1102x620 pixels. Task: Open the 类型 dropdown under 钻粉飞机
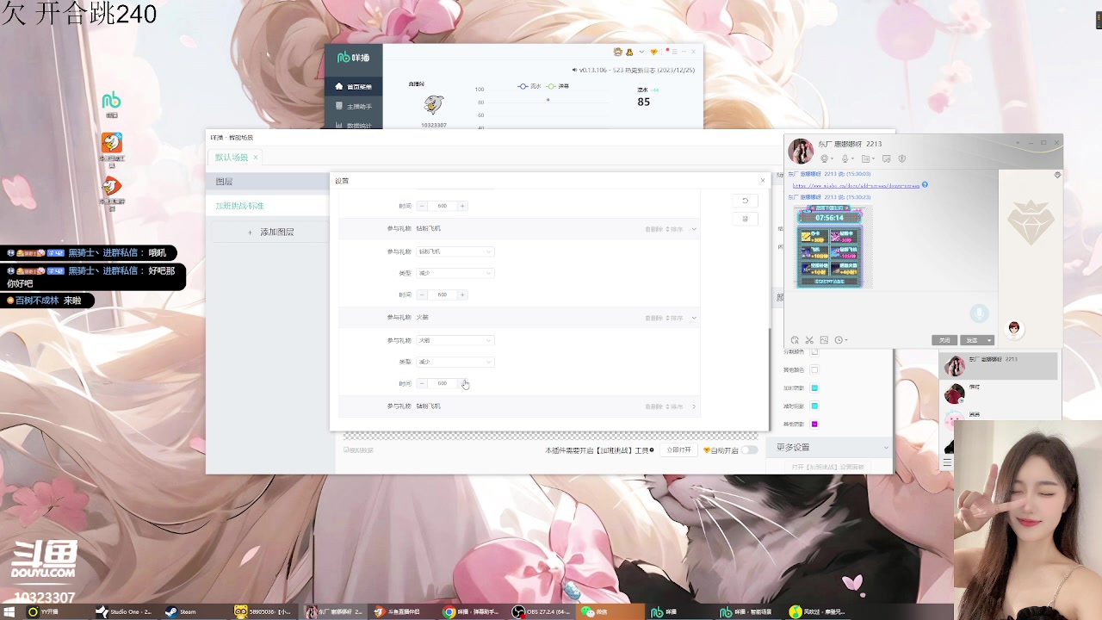tap(455, 273)
